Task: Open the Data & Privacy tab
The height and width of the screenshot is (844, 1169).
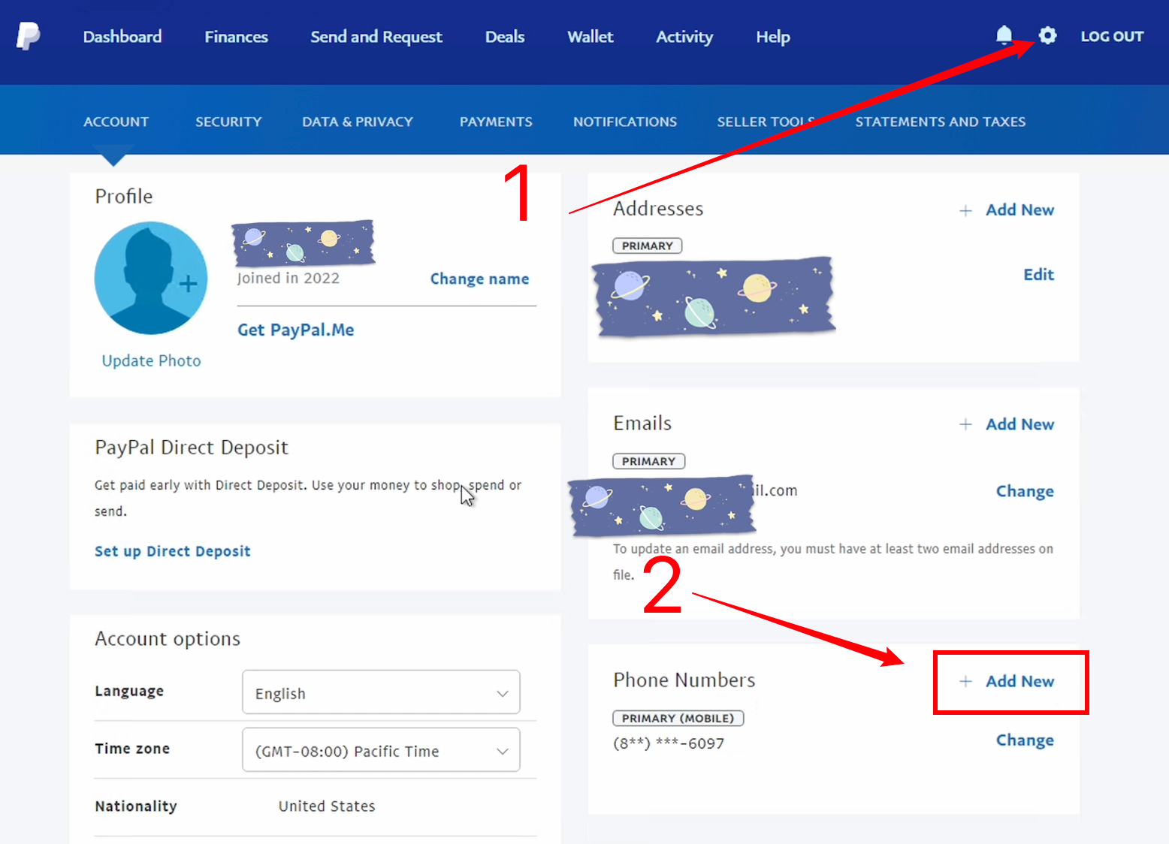Action: coord(358,122)
